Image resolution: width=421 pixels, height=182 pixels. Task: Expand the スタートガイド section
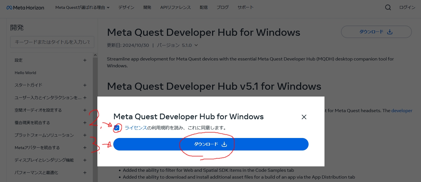point(85,85)
